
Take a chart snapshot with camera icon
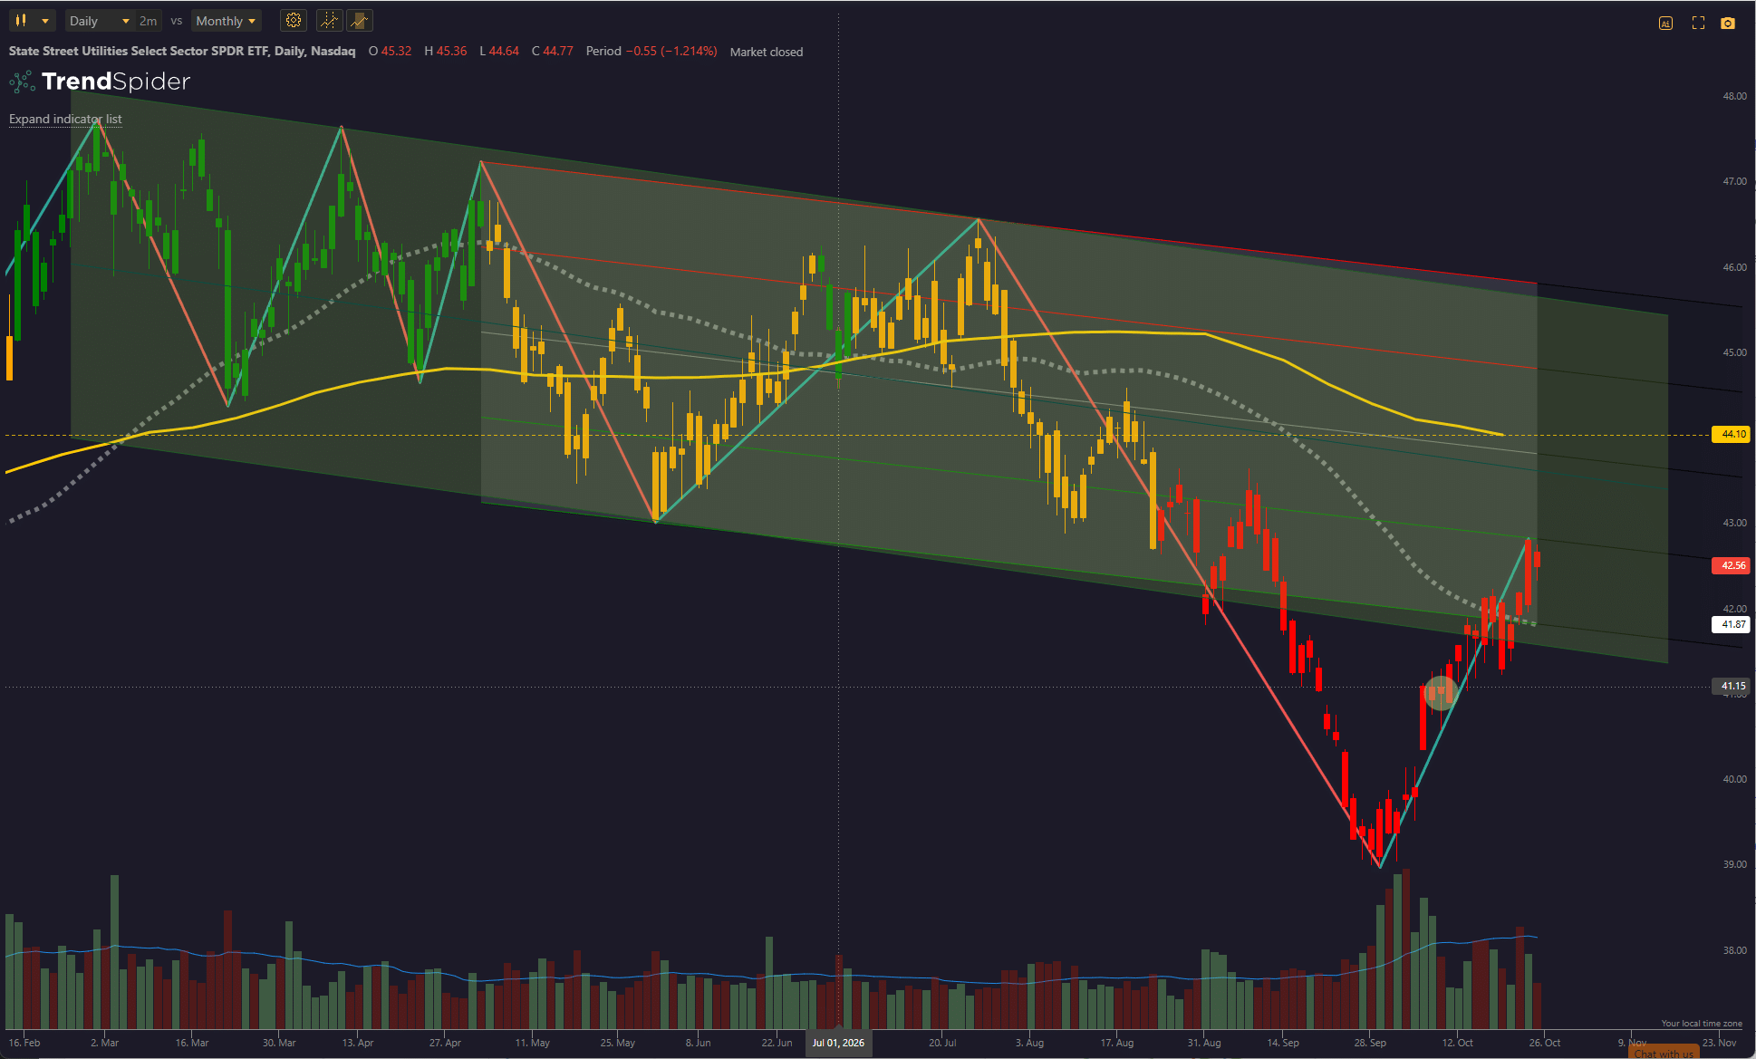(x=1728, y=24)
